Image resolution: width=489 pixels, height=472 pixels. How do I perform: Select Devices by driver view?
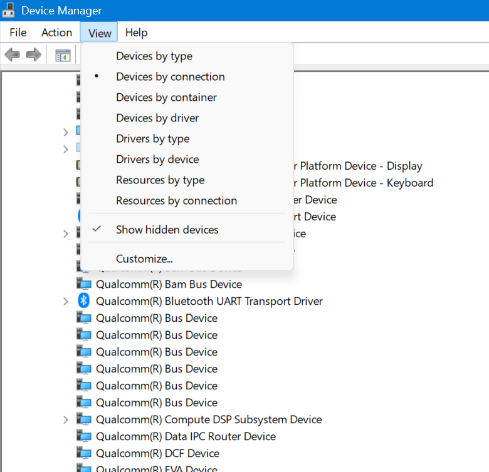[187, 118]
